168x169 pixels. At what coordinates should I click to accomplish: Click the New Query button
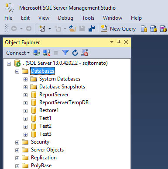pos(118,28)
